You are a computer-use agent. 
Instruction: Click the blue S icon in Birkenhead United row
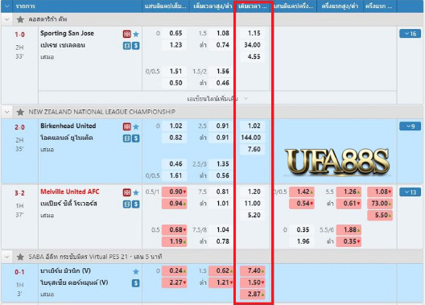(x=136, y=138)
